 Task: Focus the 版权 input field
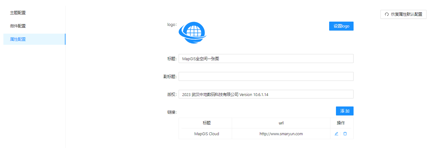(266, 94)
